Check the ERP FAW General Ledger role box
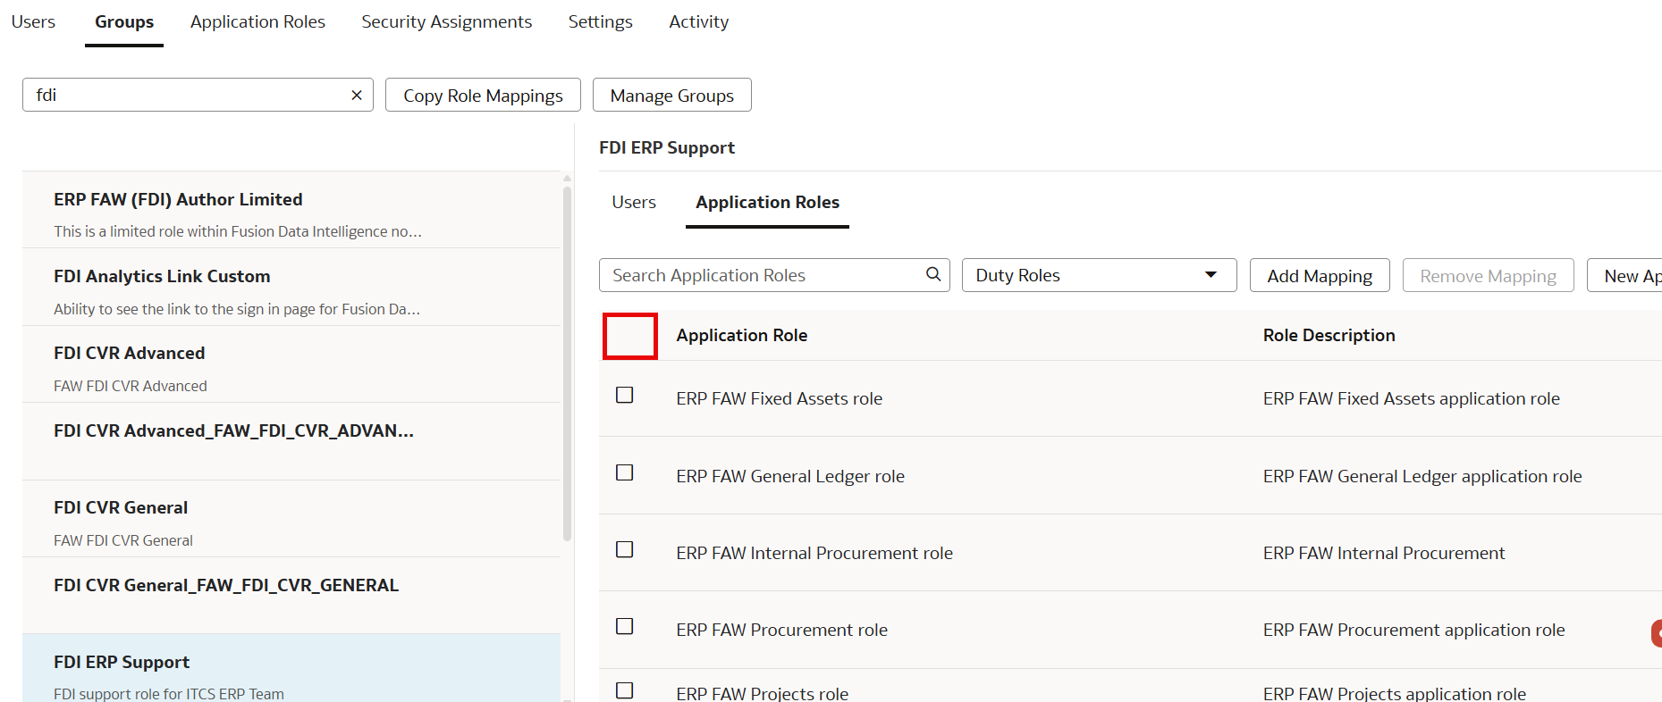The width and height of the screenshot is (1662, 702). point(625,472)
